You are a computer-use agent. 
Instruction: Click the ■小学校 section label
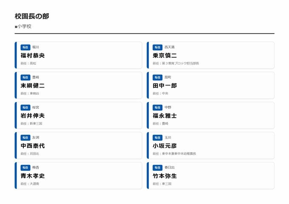23,26
